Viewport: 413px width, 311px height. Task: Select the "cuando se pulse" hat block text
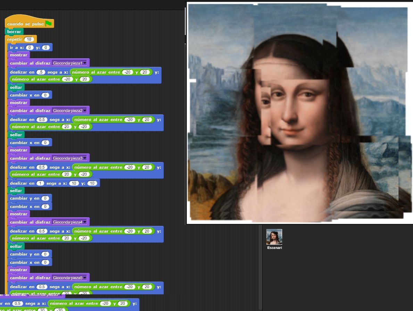click(25, 24)
